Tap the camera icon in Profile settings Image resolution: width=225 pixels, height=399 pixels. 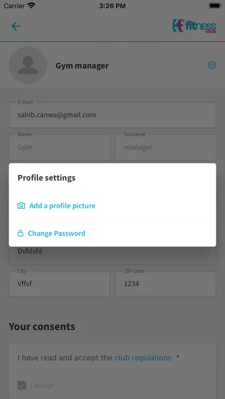[21, 206]
